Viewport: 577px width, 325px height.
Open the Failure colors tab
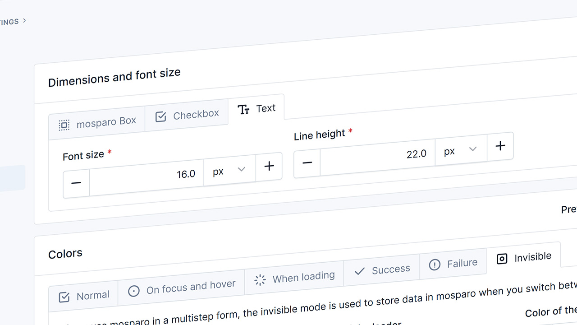pos(453,264)
